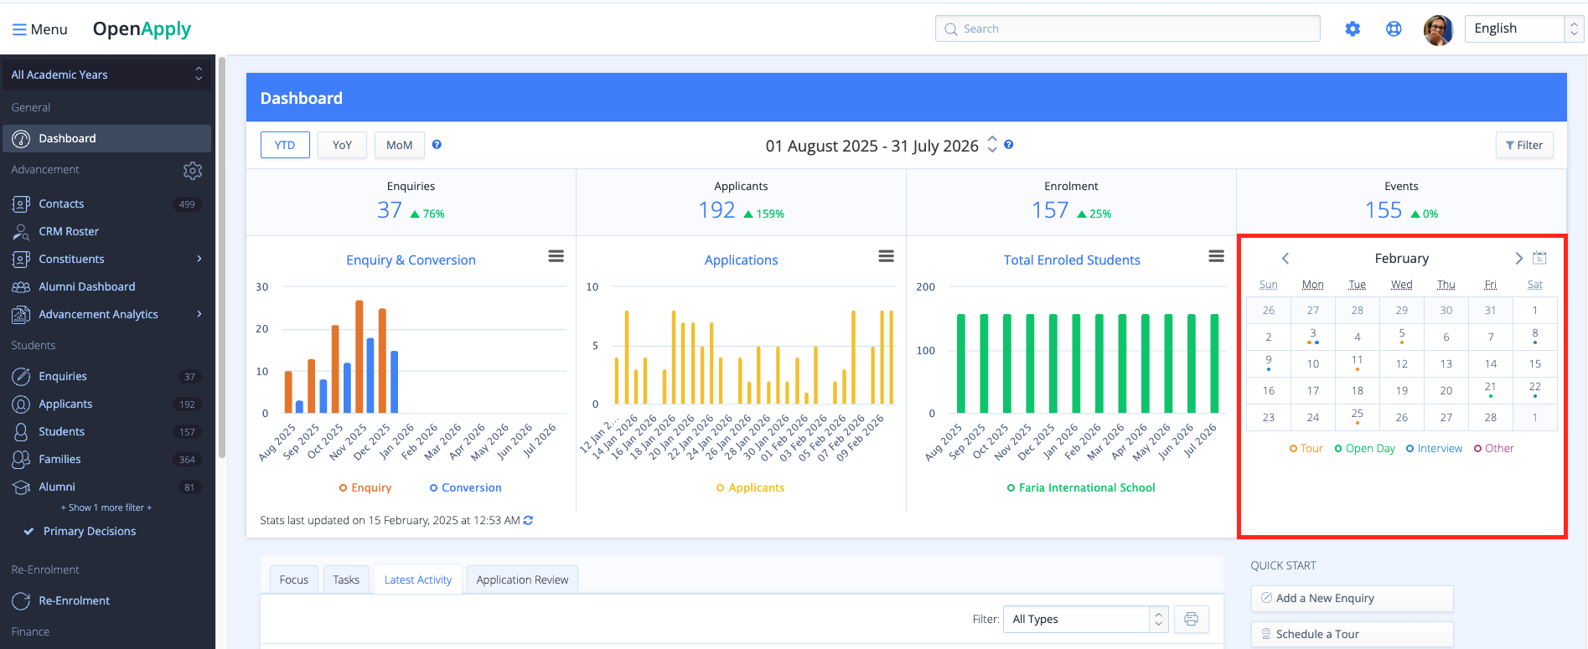Go to Students in sidebar
The image size is (1588, 649).
pyautogui.click(x=61, y=431)
